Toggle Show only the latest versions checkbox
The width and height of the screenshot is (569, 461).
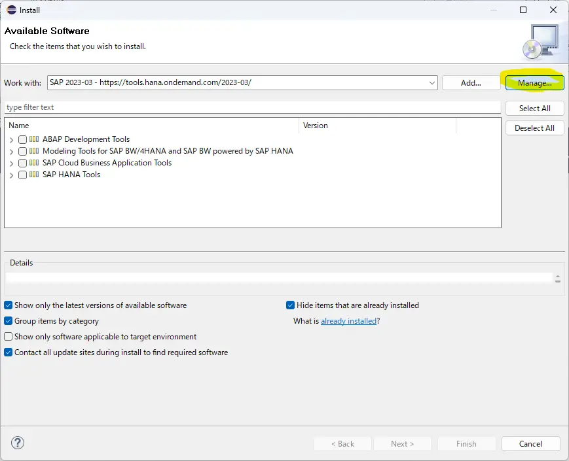(x=9, y=305)
